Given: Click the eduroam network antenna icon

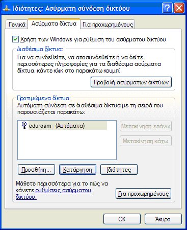Looking at the screenshot, I should 24,126.
